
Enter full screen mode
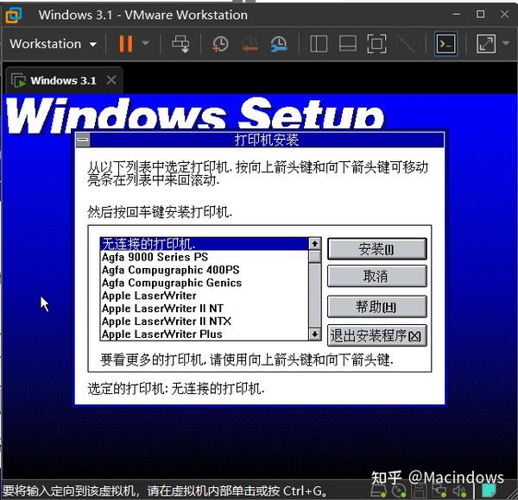(x=376, y=44)
